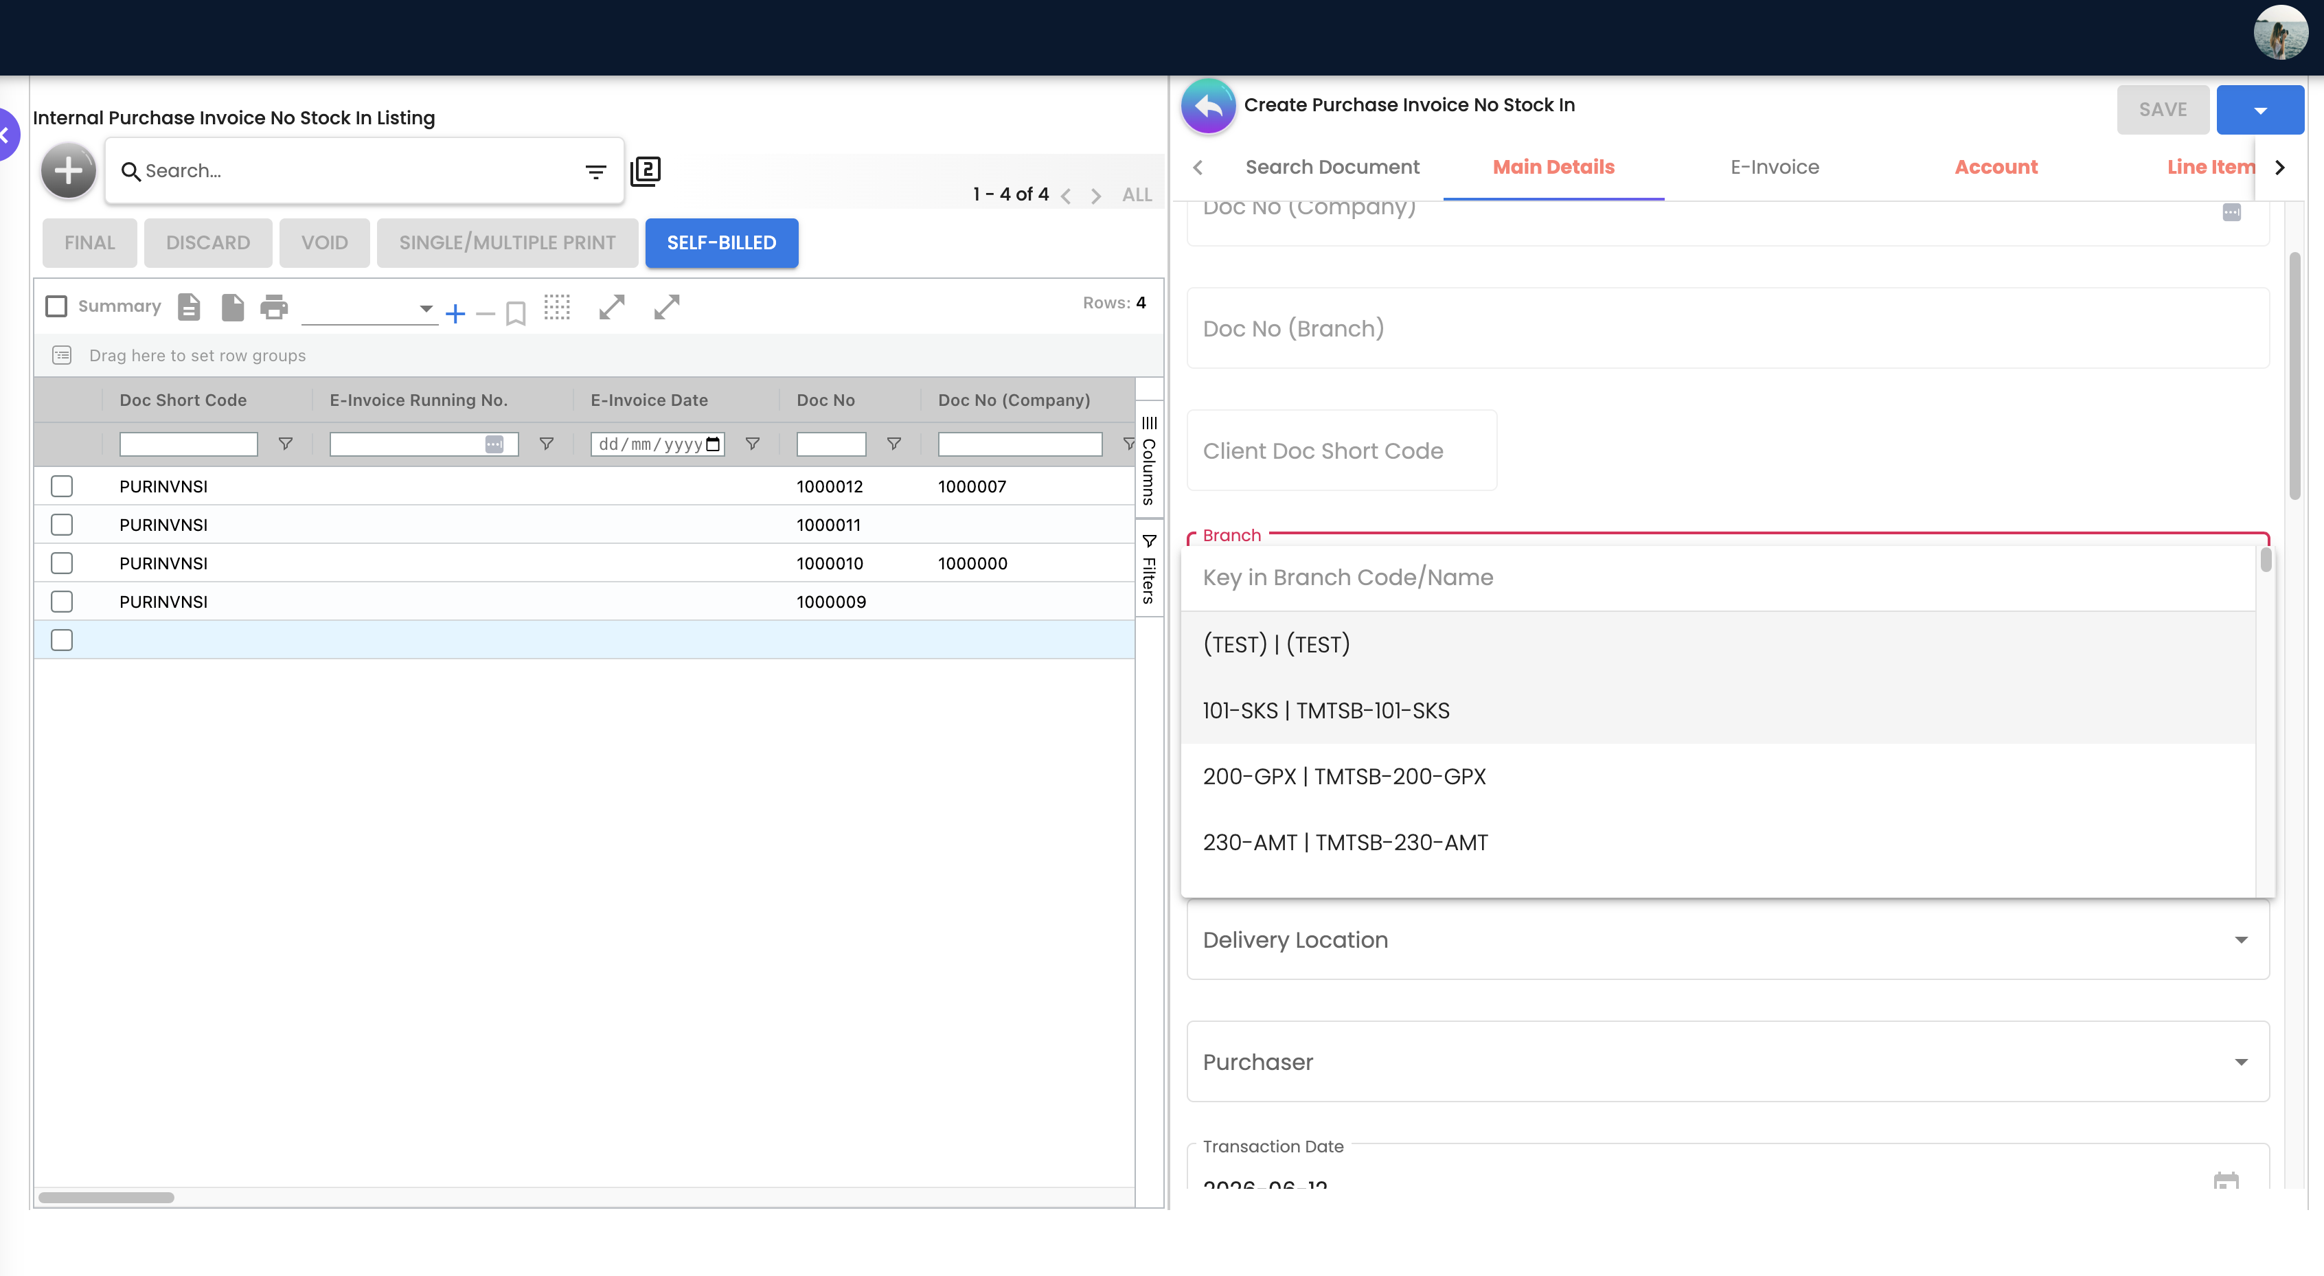Click the first document export icon
Viewport: 2324px width, 1276px height.
coord(189,308)
